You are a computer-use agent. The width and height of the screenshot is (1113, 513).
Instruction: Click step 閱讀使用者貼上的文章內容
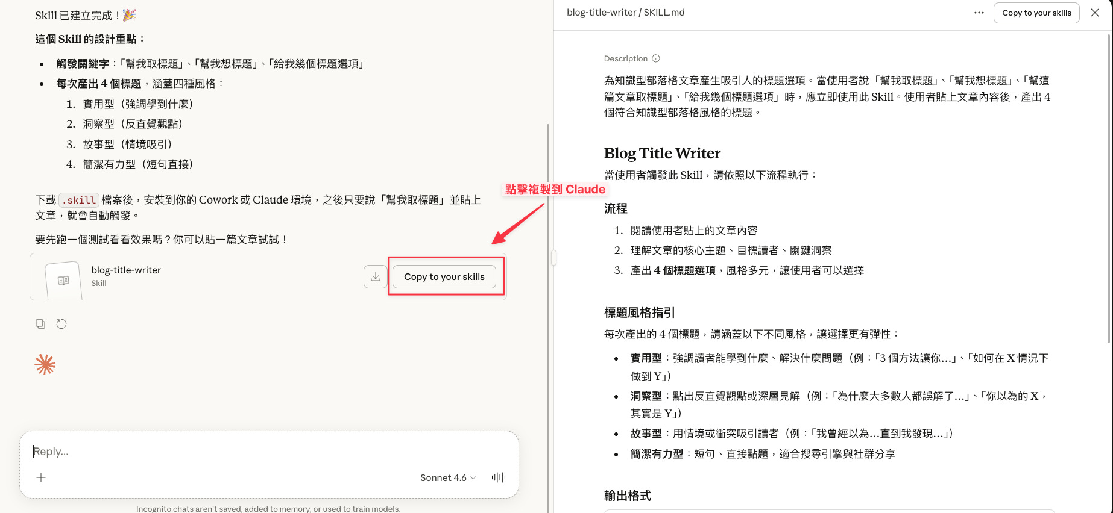pos(694,231)
